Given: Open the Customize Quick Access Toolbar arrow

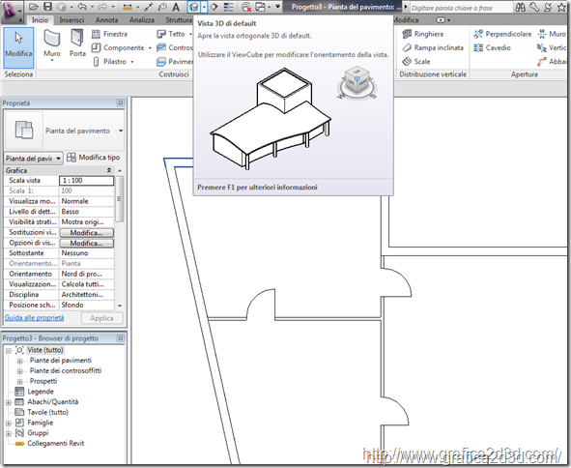Looking at the screenshot, I should point(277,7).
